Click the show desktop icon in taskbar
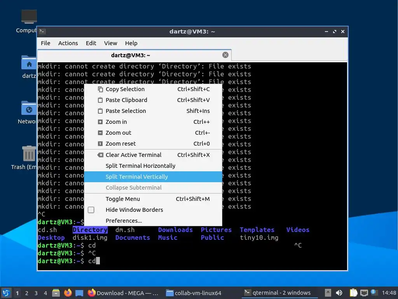Screen dimensions: 398x299 (79, 293)
